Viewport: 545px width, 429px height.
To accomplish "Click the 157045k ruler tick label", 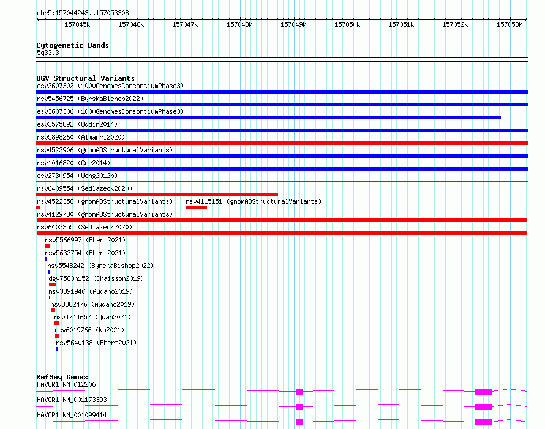I will pyautogui.click(x=77, y=25).
